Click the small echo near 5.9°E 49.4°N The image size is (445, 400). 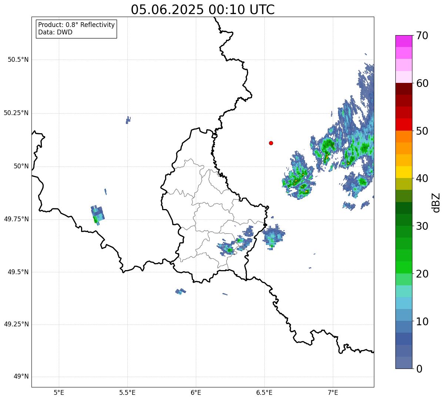tap(181, 292)
